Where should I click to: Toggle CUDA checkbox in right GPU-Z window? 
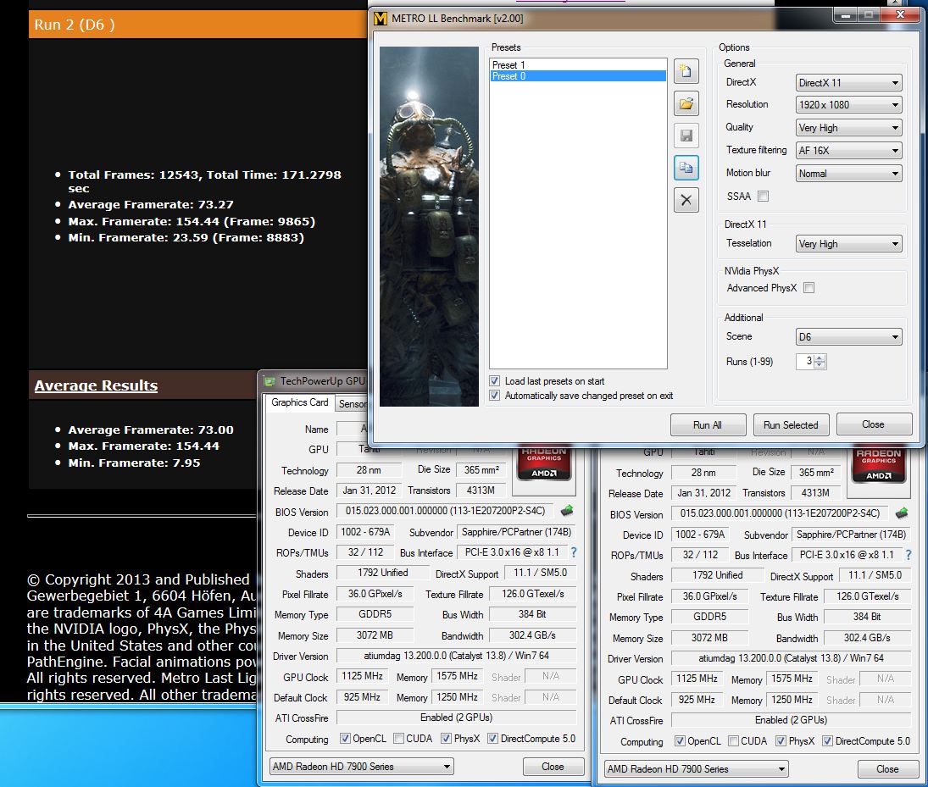tap(734, 741)
